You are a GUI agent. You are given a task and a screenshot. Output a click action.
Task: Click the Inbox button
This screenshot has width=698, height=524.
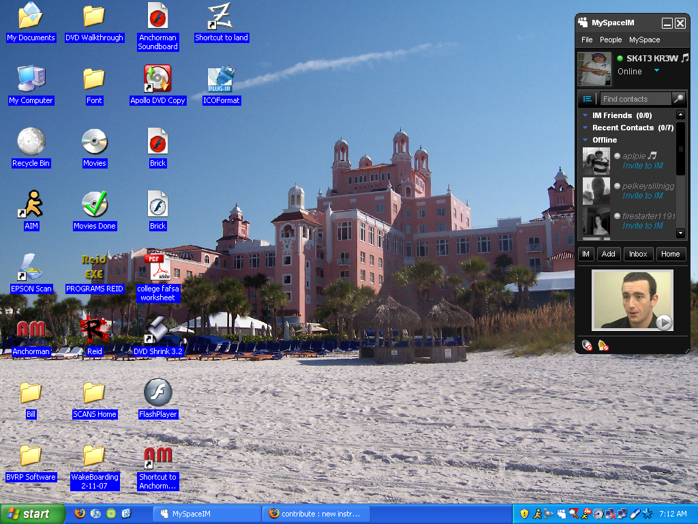tap(638, 253)
